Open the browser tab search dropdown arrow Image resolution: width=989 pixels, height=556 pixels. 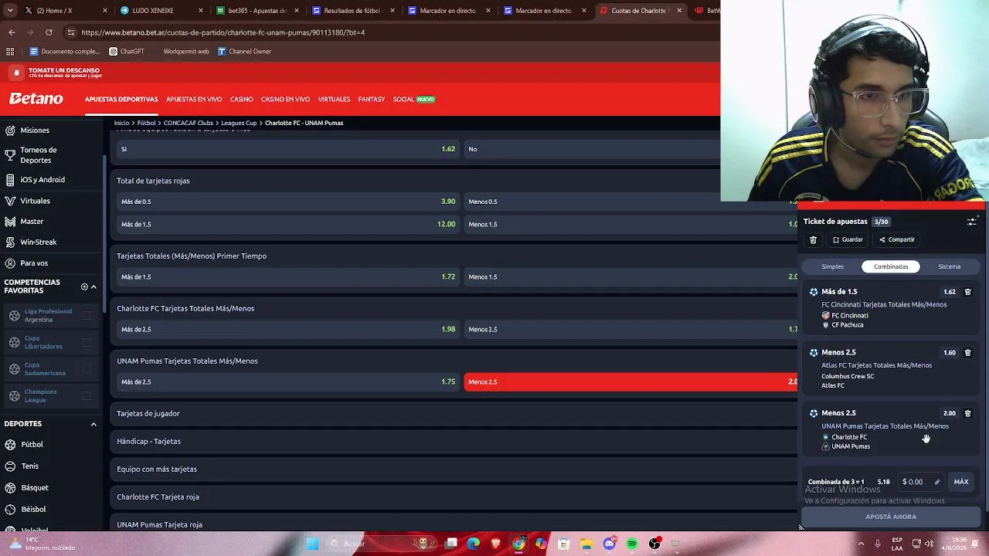pyautogui.click(x=12, y=11)
